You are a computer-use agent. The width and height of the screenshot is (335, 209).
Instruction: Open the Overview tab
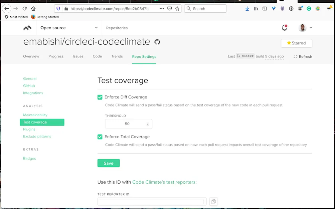(x=31, y=56)
